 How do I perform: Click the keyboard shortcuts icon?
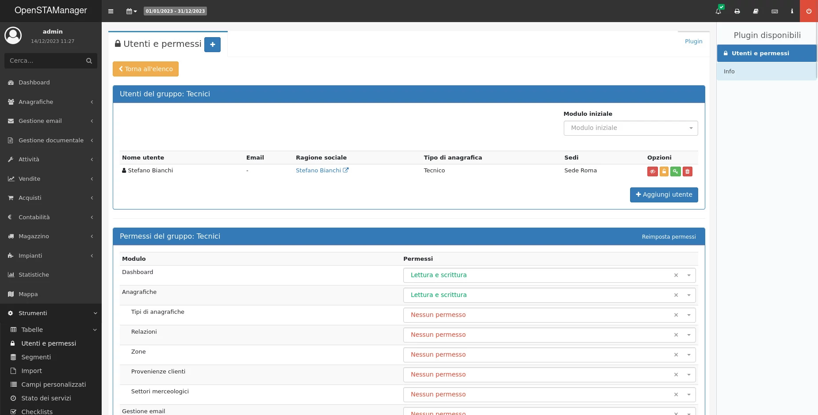click(775, 11)
